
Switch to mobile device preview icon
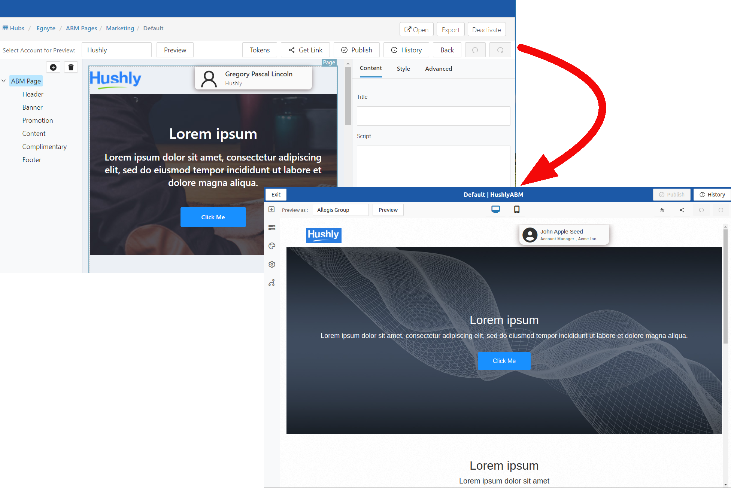pyautogui.click(x=517, y=210)
